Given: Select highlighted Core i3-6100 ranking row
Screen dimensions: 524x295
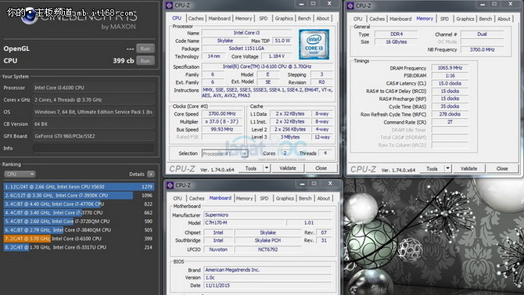Looking at the screenshot, I should click(x=79, y=239).
